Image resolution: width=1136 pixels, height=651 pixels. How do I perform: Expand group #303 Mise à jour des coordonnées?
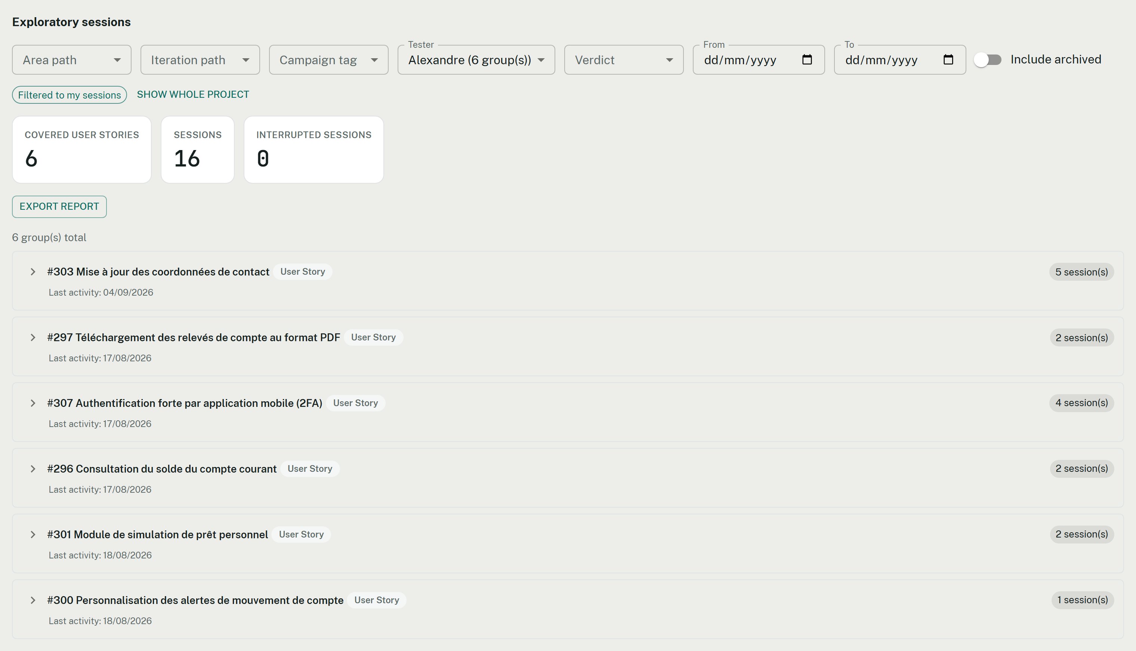click(33, 272)
